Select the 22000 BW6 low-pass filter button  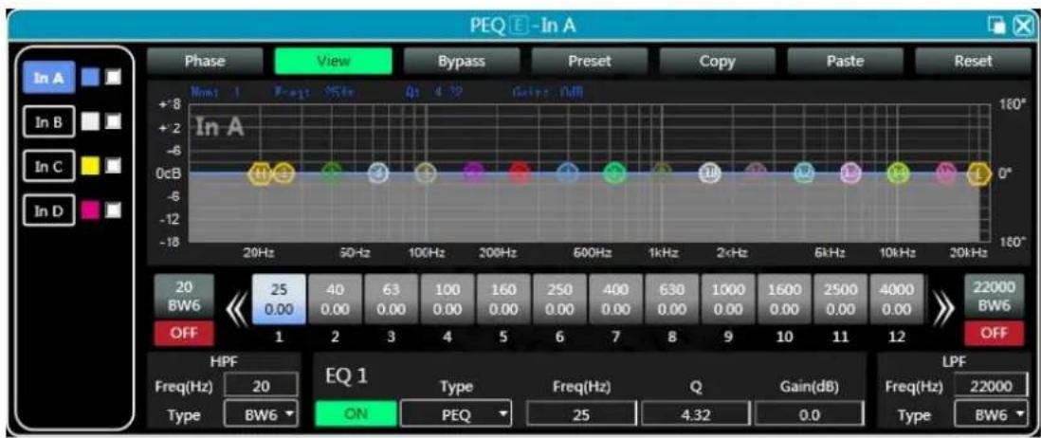[994, 298]
